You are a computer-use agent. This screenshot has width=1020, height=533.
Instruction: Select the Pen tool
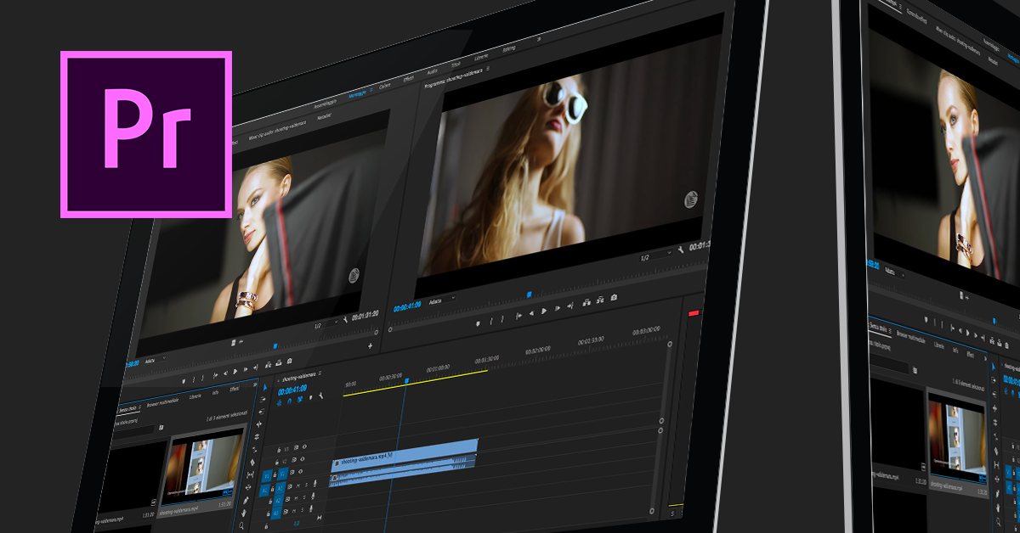(246, 500)
